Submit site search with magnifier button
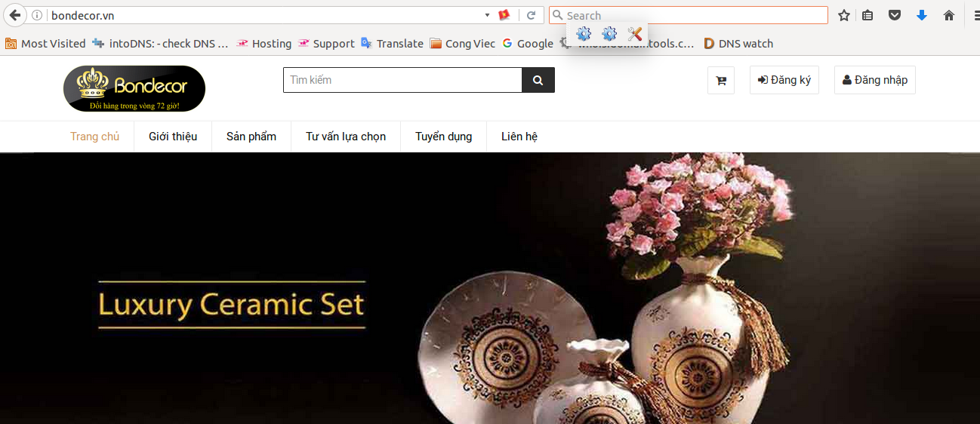Viewport: 980px width, 424px height. 538,80
